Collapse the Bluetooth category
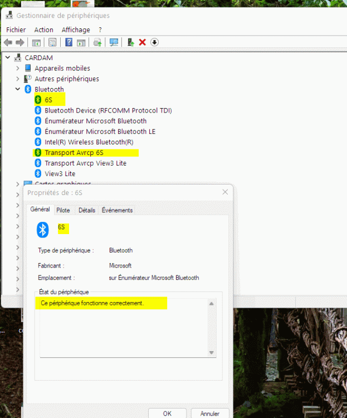347x418 pixels. pos(18,89)
